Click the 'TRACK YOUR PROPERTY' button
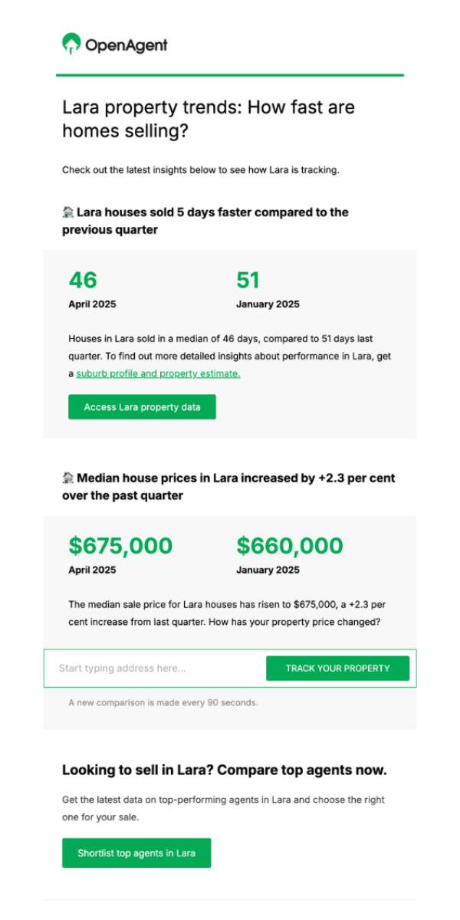The image size is (460, 920). click(x=337, y=669)
